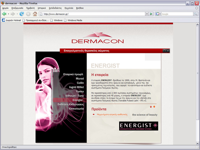The height and width of the screenshot is (150, 200).
Task: Click the Η εταιρεία heading
Action: pos(100,75)
